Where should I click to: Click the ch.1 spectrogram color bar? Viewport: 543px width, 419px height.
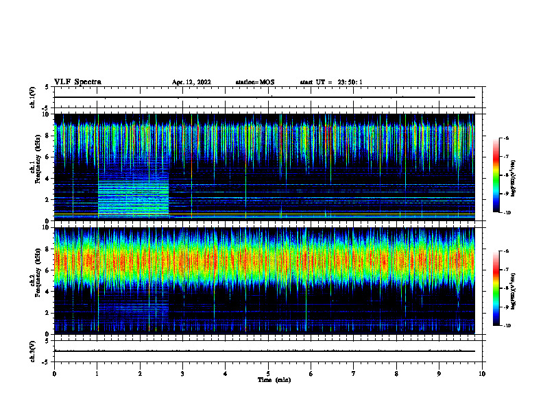(496, 175)
